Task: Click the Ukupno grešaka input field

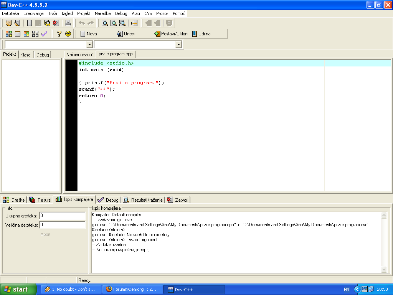Action: tap(62, 216)
